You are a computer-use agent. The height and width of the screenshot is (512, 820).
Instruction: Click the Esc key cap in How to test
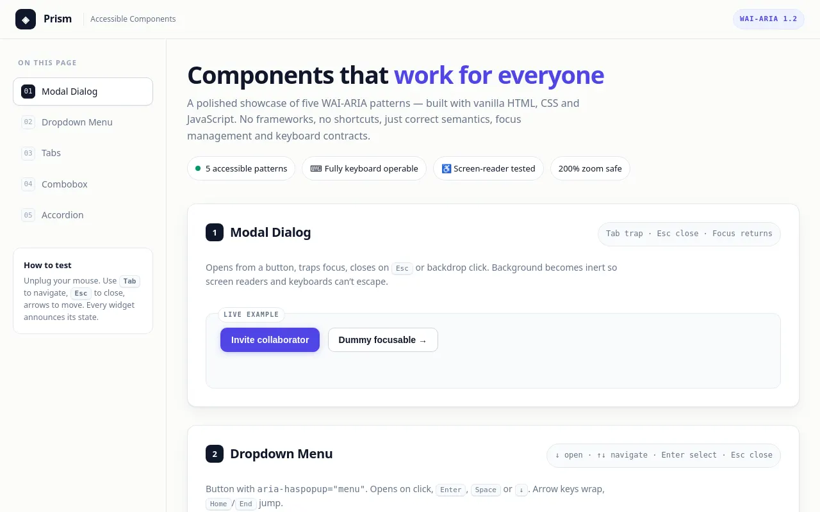(81, 293)
